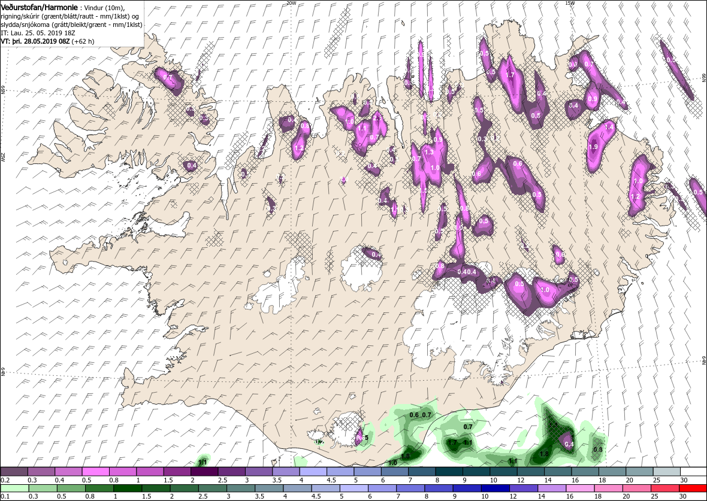Pick the lower legend swatch labeled 1.5

click(x=156, y=488)
